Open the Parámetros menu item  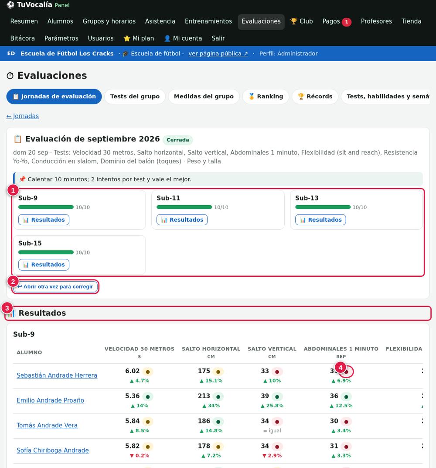click(x=61, y=38)
